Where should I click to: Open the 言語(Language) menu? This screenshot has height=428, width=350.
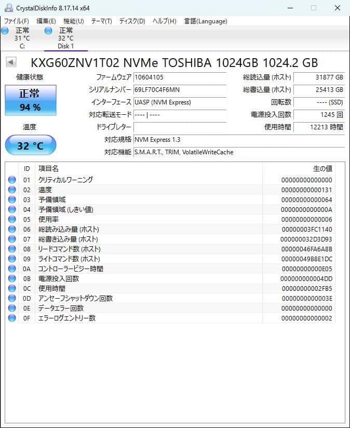pos(206,21)
